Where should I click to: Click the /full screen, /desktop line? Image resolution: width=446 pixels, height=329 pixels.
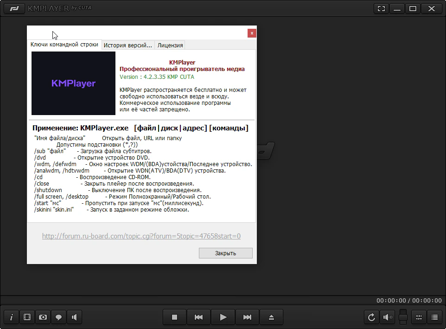tap(122, 197)
